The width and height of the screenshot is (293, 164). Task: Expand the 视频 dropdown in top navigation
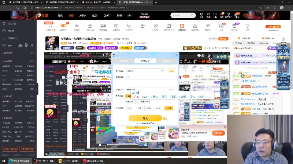coord(95,16)
